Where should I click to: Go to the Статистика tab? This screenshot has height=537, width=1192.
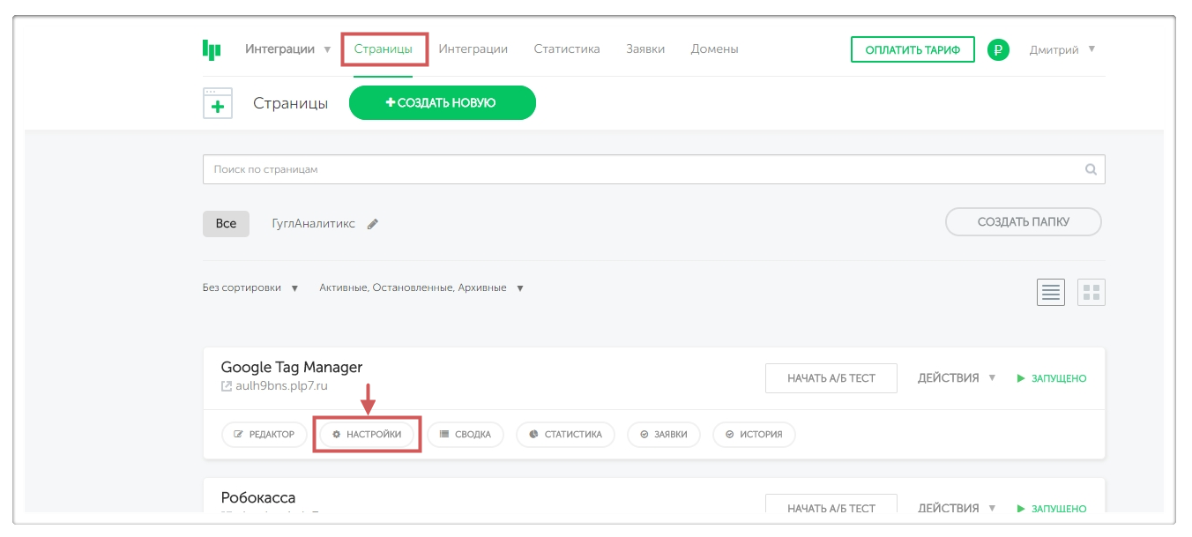566,49
